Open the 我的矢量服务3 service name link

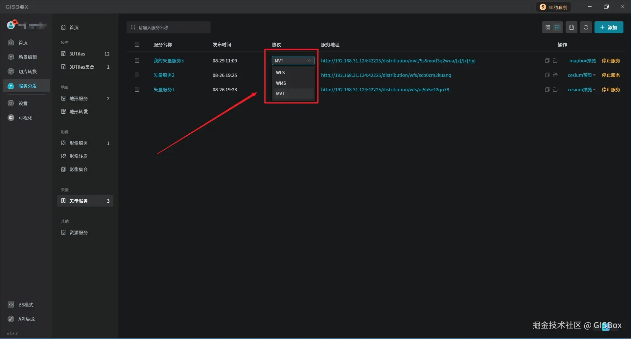click(169, 61)
